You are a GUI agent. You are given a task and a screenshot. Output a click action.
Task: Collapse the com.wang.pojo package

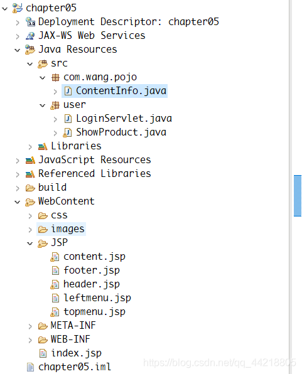[43, 78]
